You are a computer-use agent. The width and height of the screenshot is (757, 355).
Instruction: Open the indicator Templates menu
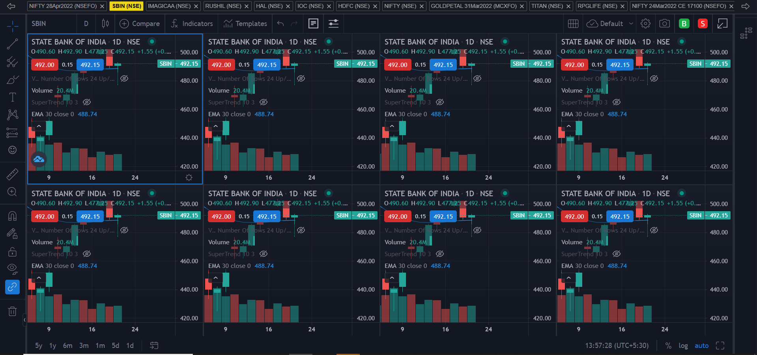(x=245, y=24)
